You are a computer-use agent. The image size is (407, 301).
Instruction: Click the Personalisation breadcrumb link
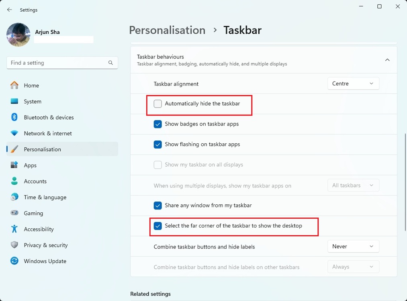[167, 30]
